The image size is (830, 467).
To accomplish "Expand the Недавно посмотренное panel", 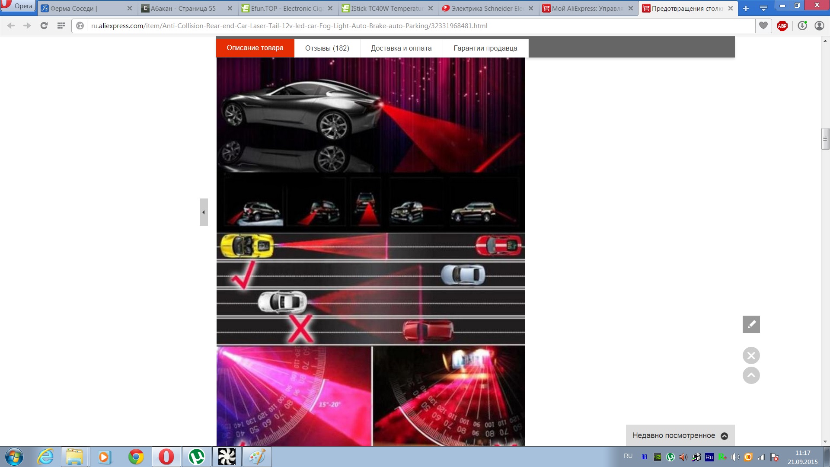I will tap(680, 435).
